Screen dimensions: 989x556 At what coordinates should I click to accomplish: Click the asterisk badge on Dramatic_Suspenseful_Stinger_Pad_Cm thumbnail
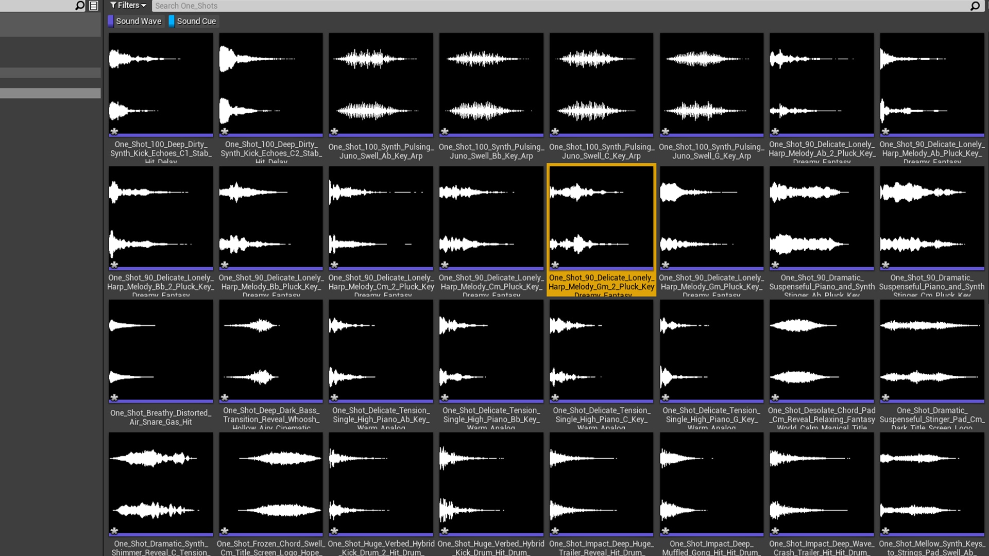(885, 397)
